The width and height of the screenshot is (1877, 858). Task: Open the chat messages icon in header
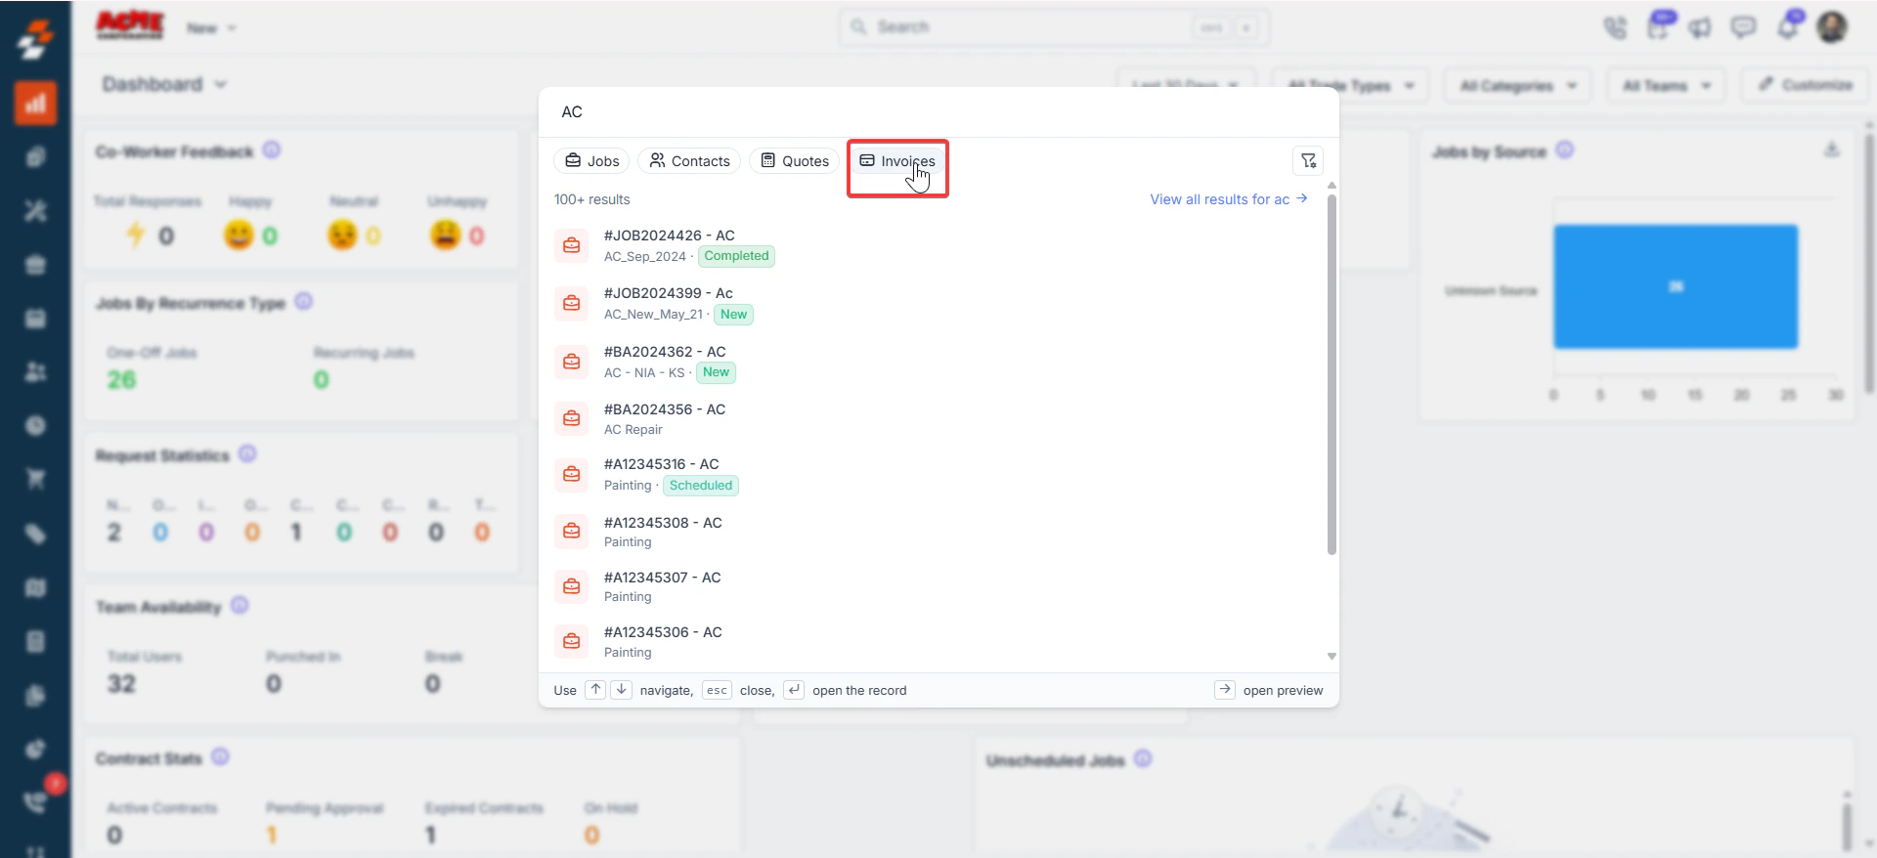point(1743,27)
